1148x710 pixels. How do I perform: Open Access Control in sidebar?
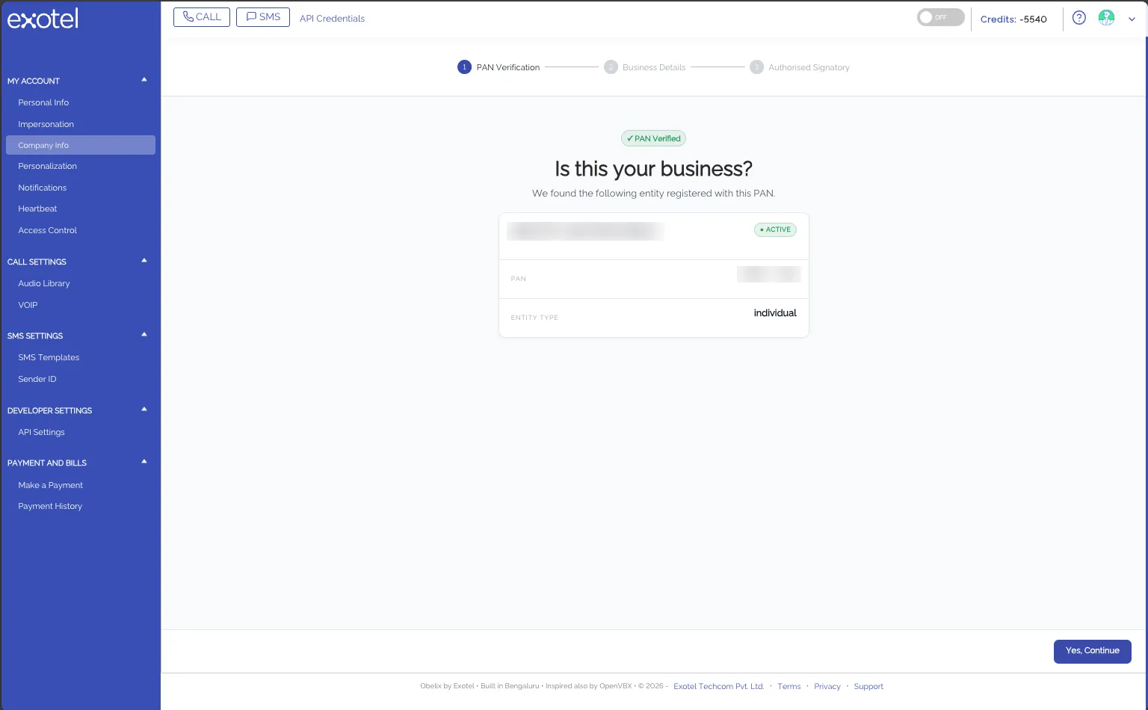click(x=48, y=230)
